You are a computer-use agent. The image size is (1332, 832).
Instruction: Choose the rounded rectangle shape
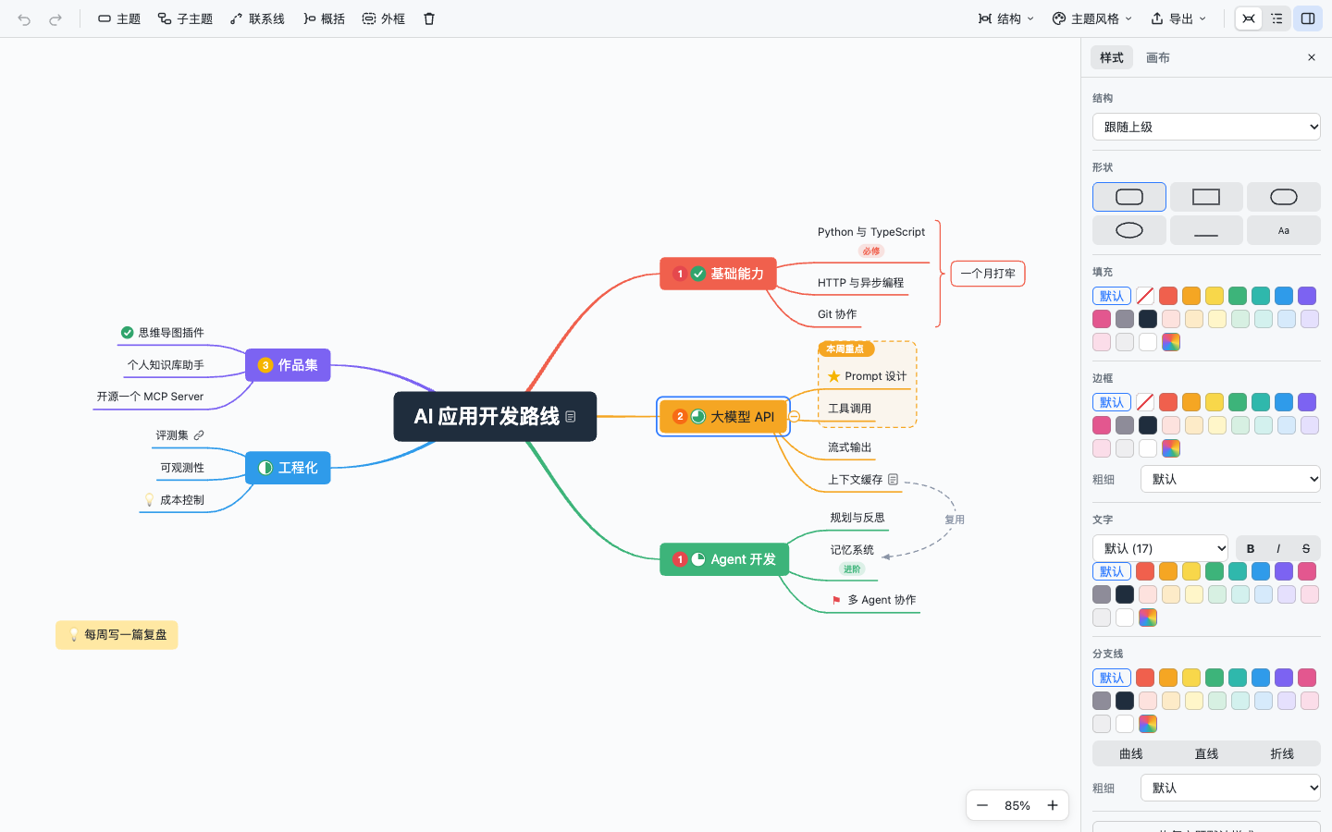[1129, 197]
